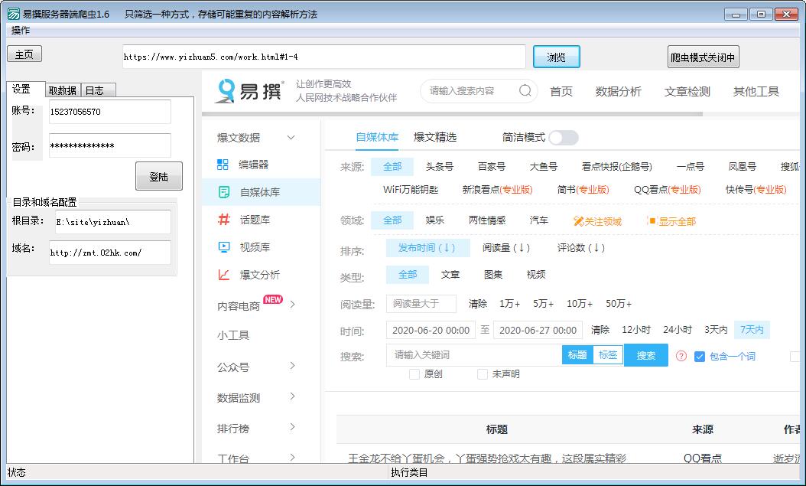Screen dimensions: 806x486
Task: Select the 24小时 time range
Action: (x=677, y=330)
